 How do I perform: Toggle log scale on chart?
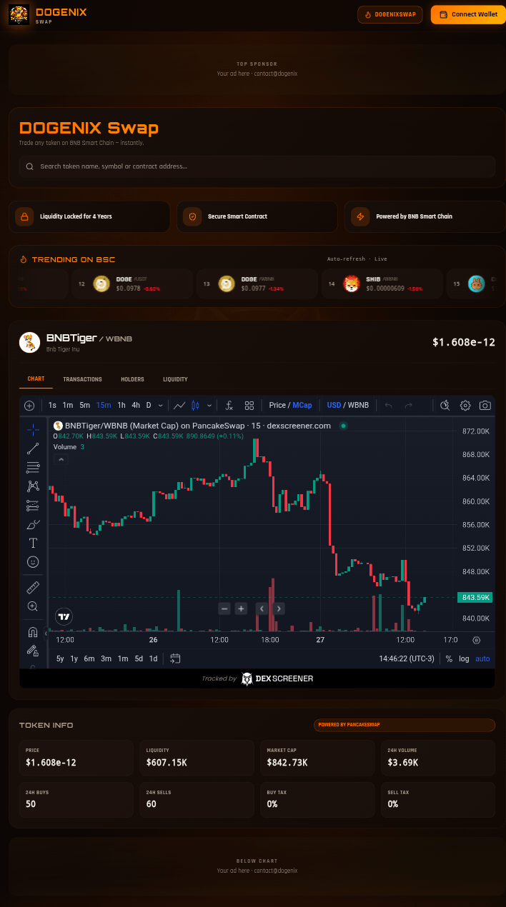[x=465, y=658]
